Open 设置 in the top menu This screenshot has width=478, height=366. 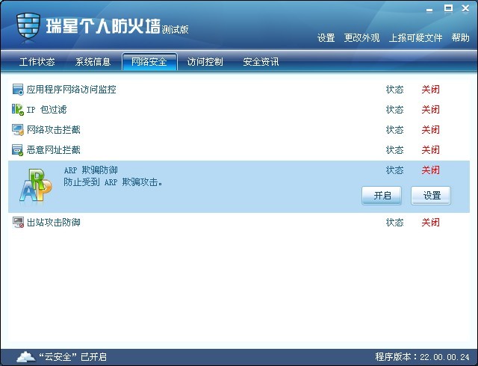(x=326, y=38)
